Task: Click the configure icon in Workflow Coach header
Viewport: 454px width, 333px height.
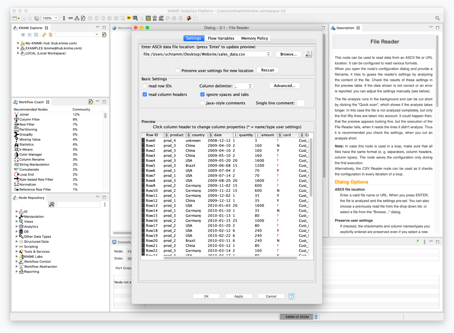Action: (x=91, y=102)
